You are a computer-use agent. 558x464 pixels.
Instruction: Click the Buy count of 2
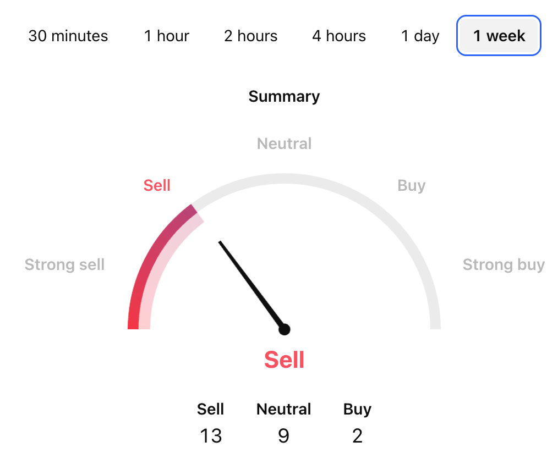click(357, 436)
